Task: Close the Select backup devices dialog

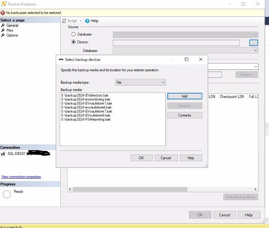Action: pos(201,60)
